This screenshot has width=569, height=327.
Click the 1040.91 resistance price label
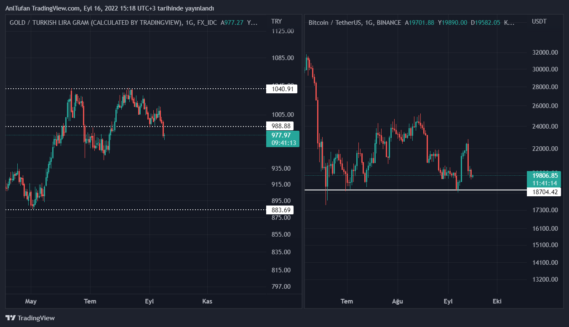[282, 89]
